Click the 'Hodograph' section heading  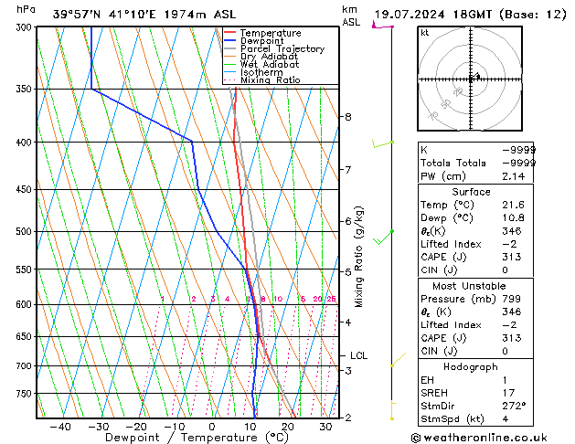coord(471,367)
